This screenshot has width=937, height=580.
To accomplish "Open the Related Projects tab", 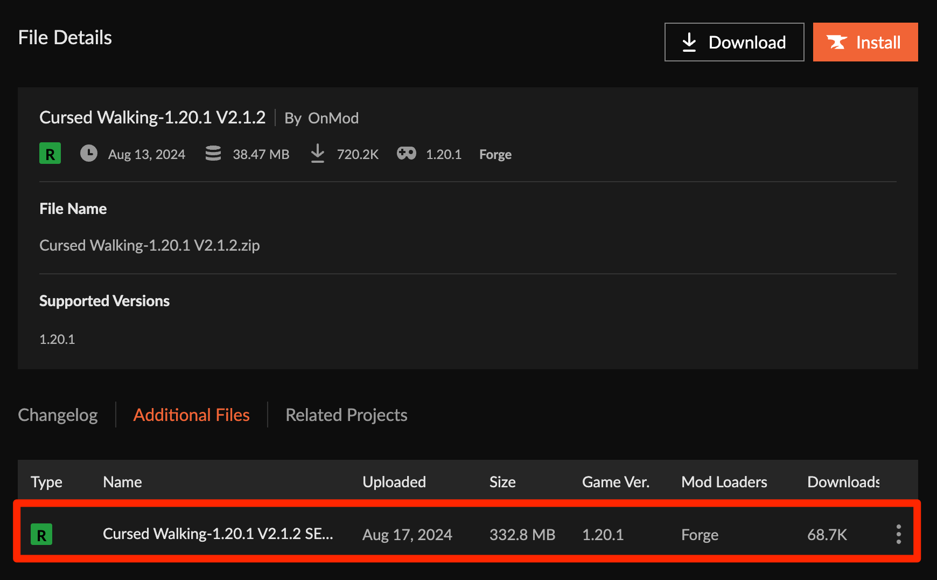I will pos(346,415).
